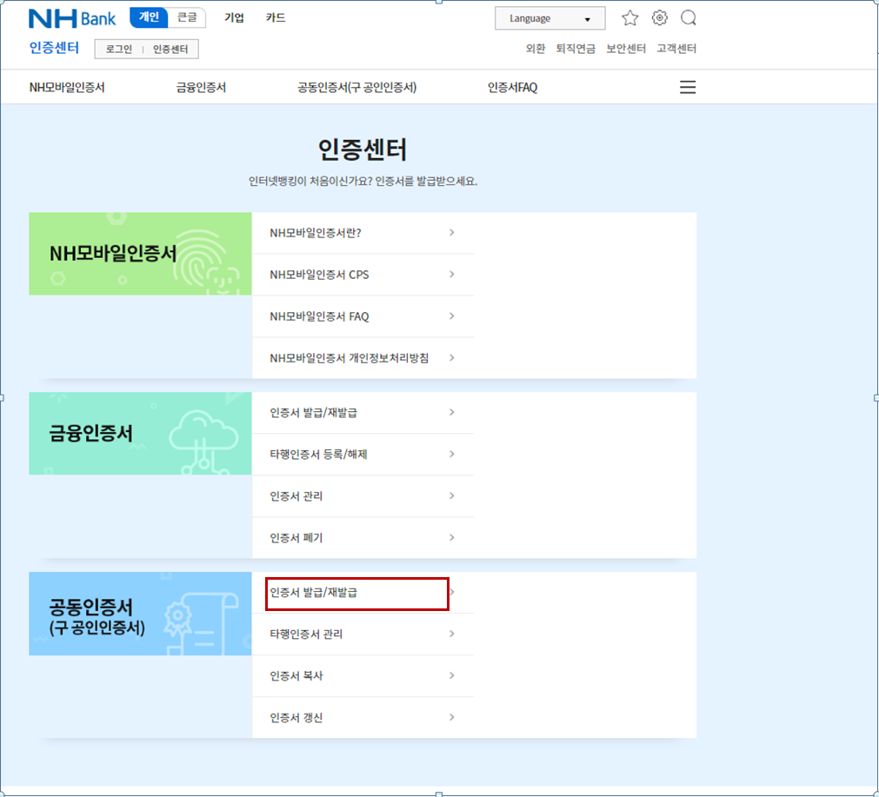The width and height of the screenshot is (879, 797).
Task: Click the NH Bank logo
Action: click(72, 18)
